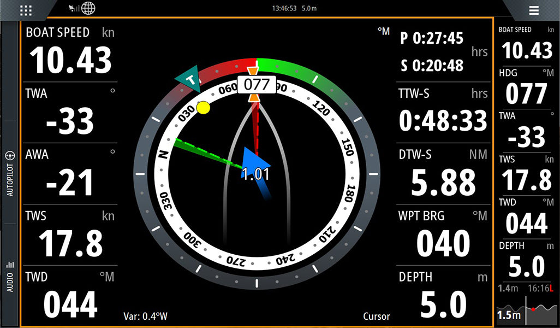The width and height of the screenshot is (560, 328).
Task: Tap the WPT BRG 040 field
Action: click(443, 236)
